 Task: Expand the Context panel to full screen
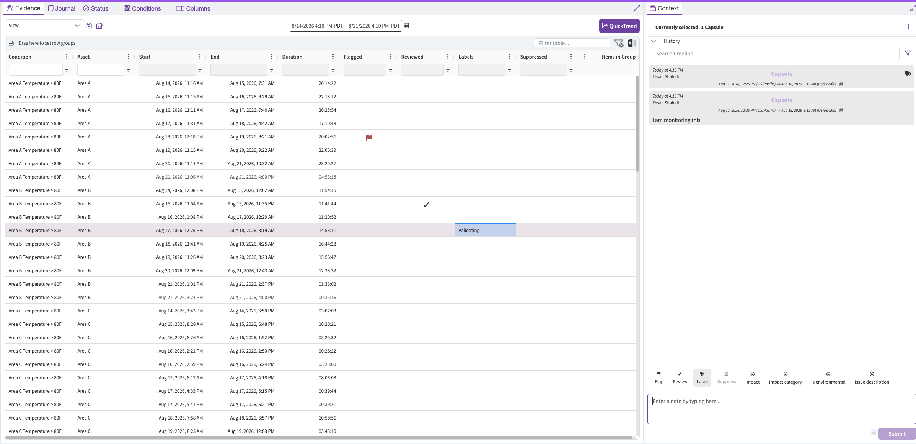913,8
